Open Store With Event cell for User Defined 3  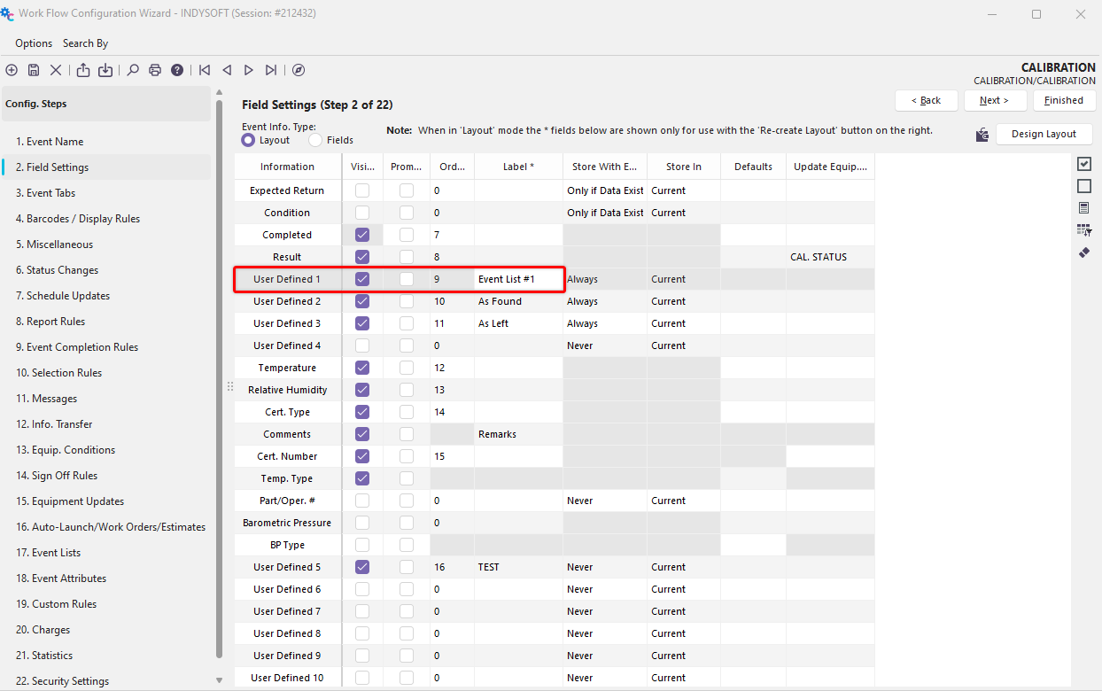[604, 323]
